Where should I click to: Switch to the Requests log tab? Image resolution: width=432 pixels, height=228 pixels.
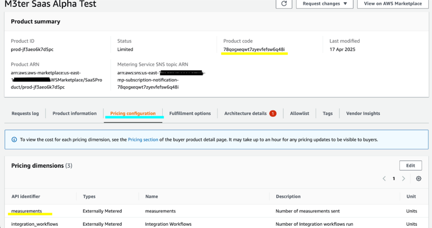coord(25,114)
